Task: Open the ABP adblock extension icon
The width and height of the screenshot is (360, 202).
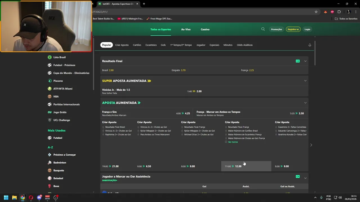Action: (332, 12)
